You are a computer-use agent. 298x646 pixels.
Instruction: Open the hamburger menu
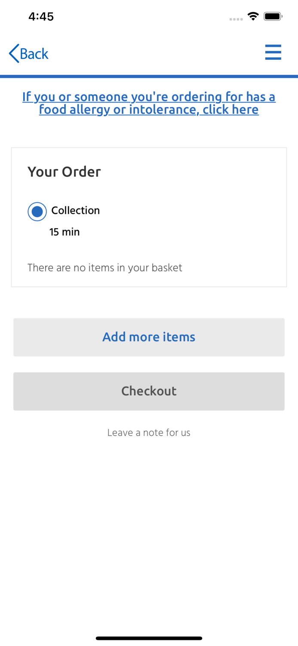pos(273,53)
